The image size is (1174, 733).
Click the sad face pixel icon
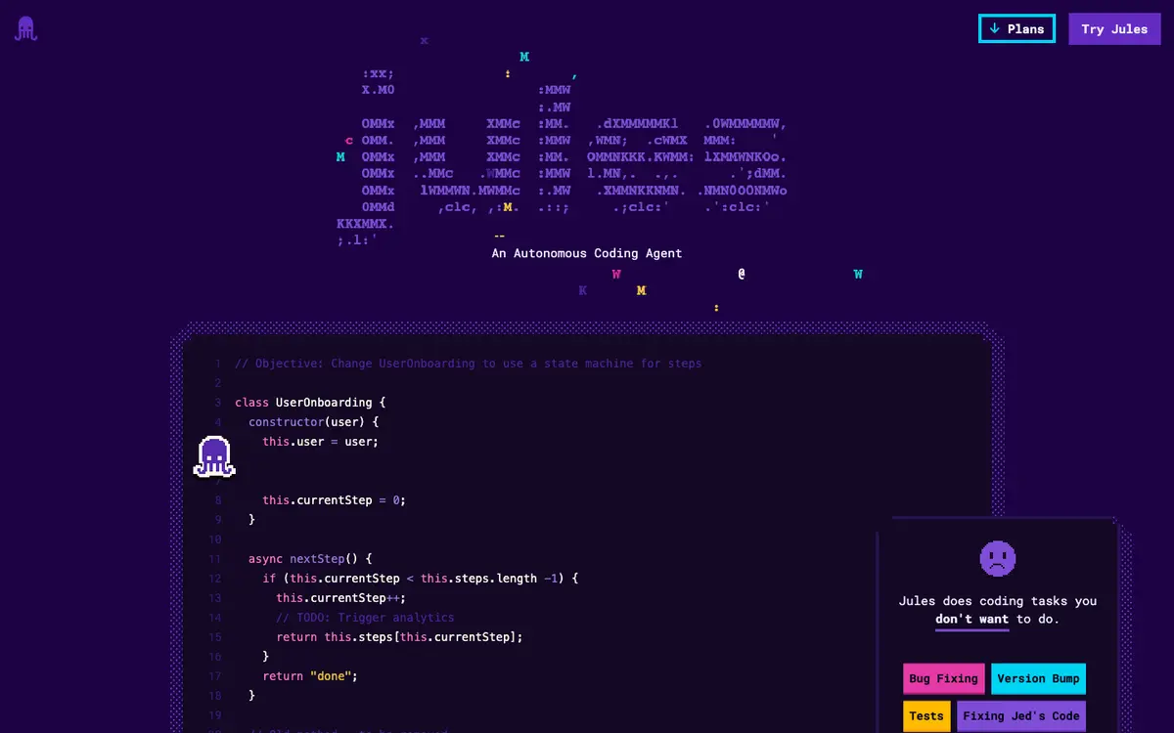(998, 558)
